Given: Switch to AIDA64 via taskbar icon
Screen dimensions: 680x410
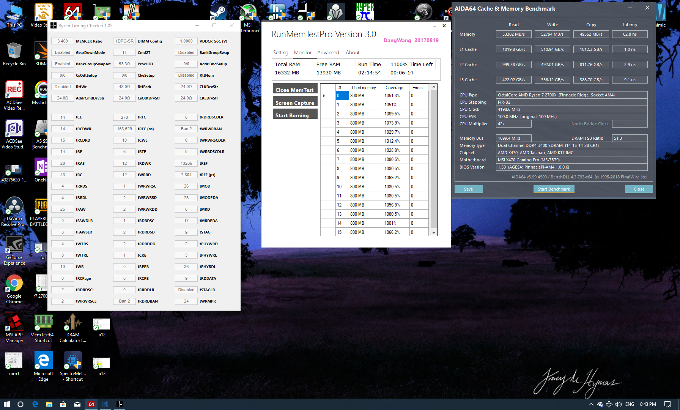Looking at the screenshot, I should point(91,404).
